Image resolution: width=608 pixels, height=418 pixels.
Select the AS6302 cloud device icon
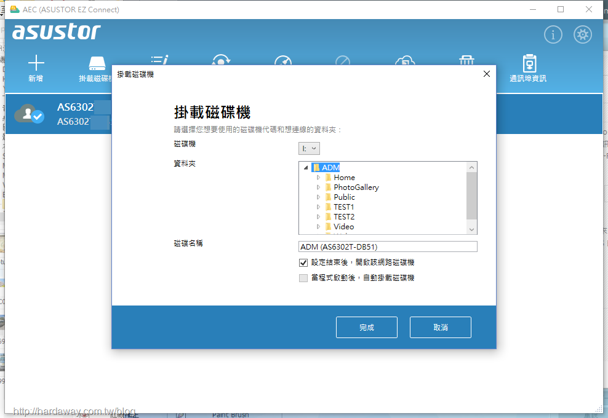click(x=30, y=114)
